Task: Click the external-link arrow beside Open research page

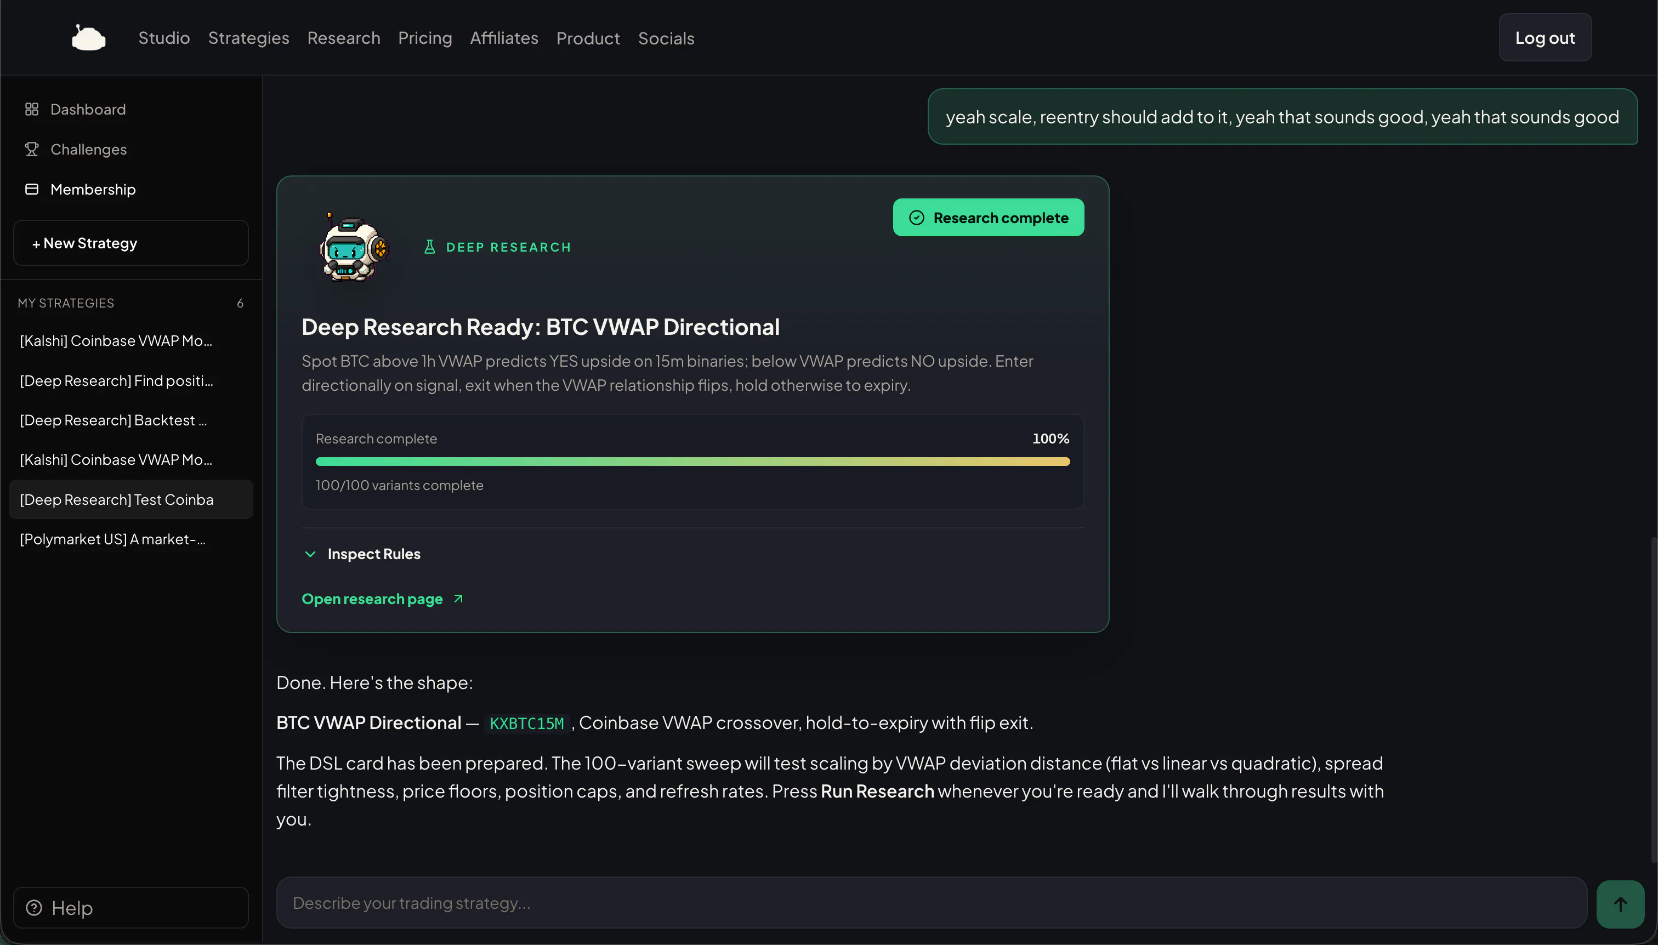Action: 458,599
